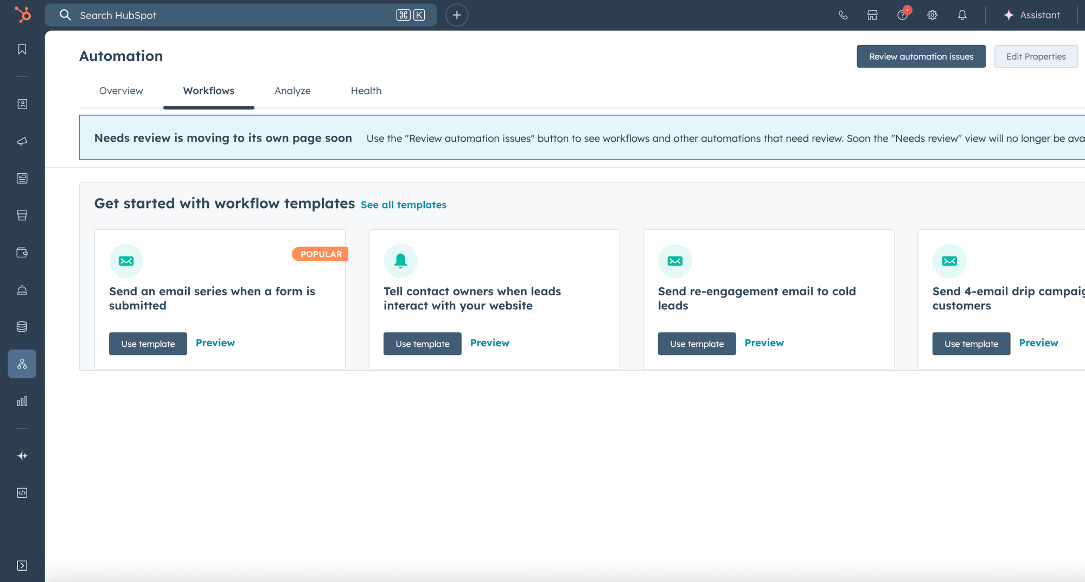This screenshot has width=1085, height=582.
Task: Open Bookmarks in the sidebar
Action: tap(22, 49)
